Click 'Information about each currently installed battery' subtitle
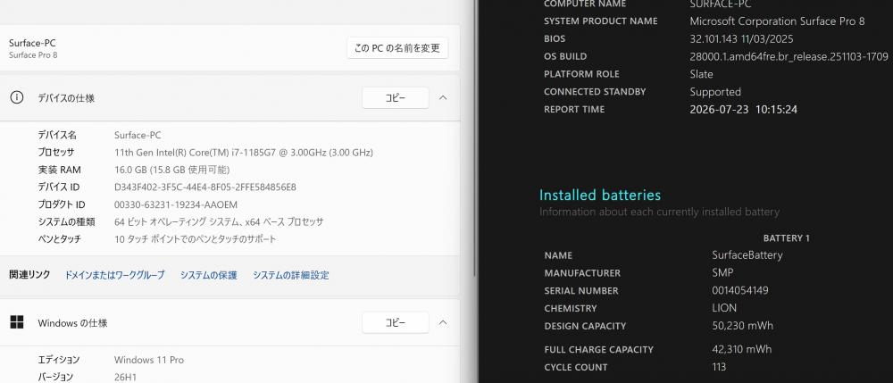Viewport: 893px width, 383px height. (x=660, y=212)
